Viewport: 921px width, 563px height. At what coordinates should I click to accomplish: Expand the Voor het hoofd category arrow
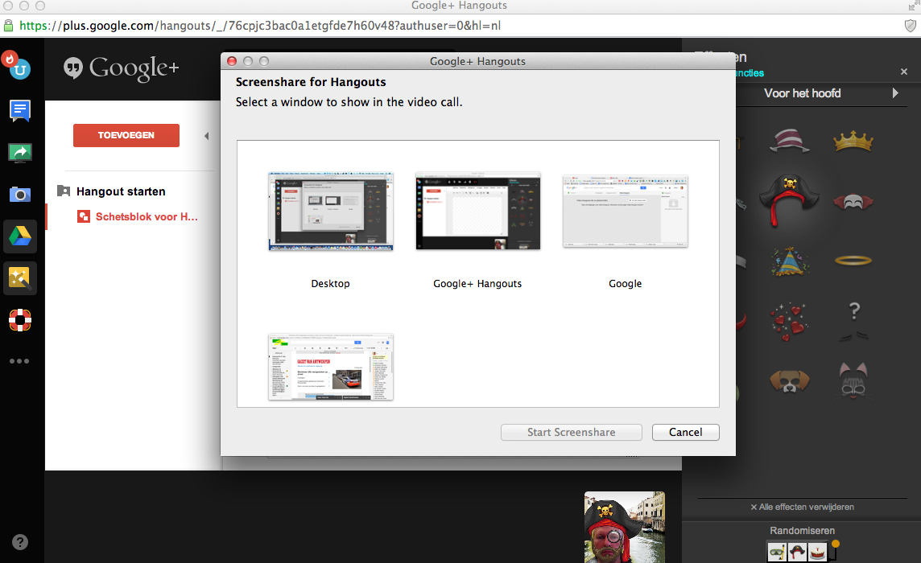[895, 93]
